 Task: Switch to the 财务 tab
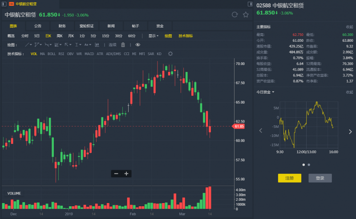pyautogui.click(x=62, y=26)
